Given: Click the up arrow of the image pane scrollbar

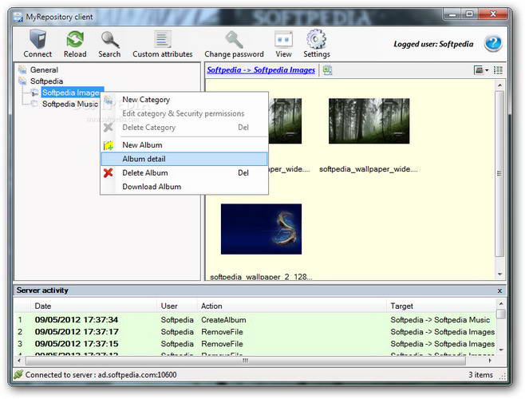Looking at the screenshot, I should click(x=500, y=85).
